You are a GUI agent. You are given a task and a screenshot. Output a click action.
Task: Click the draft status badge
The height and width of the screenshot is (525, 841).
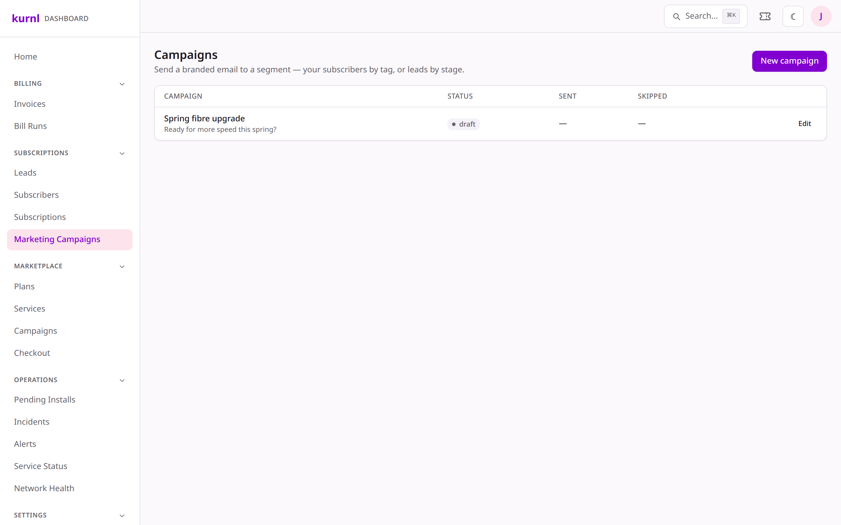point(463,124)
